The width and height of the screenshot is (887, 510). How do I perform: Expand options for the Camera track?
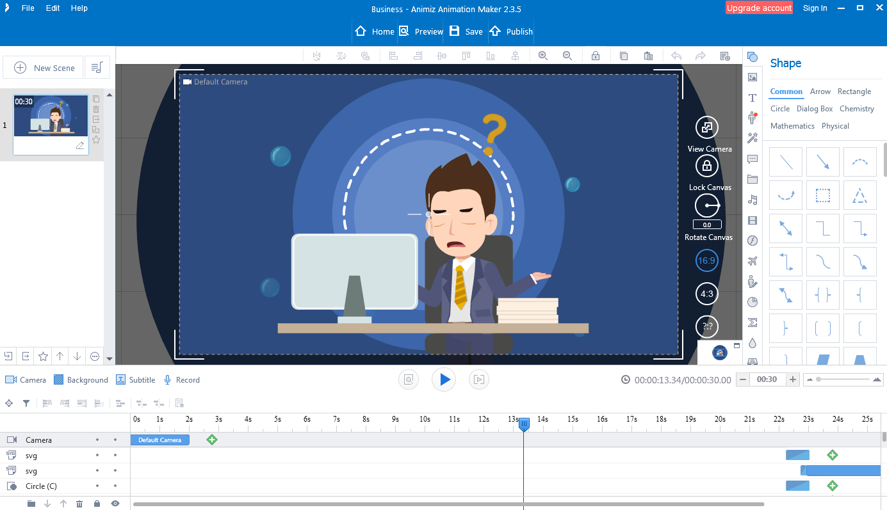[x=97, y=440]
